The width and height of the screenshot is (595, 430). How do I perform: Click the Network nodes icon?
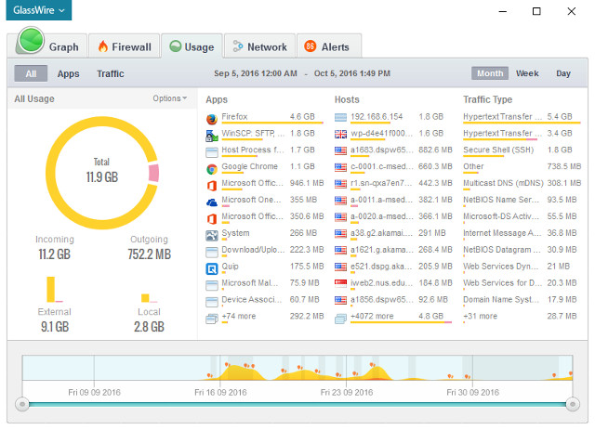(x=238, y=46)
